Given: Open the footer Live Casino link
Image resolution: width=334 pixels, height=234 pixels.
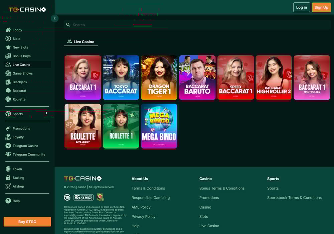Looking at the screenshot, I should point(209,226).
